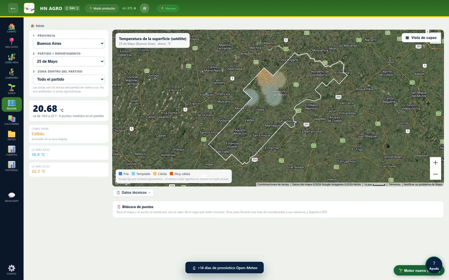The height and width of the screenshot is (280, 449).
Task: Click the Templada light blue legend swatch
Action: 133,174
